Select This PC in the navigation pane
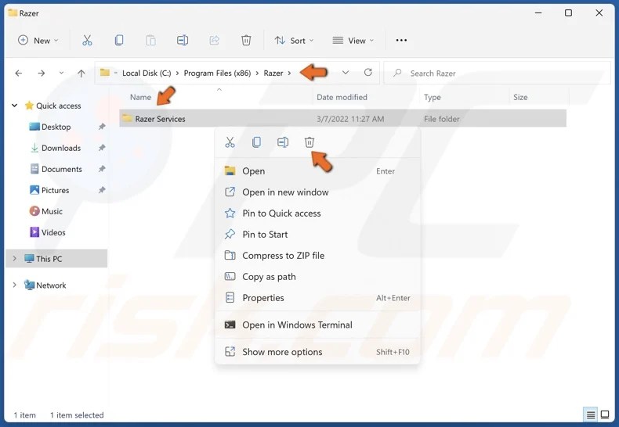The height and width of the screenshot is (427, 619). point(56,258)
